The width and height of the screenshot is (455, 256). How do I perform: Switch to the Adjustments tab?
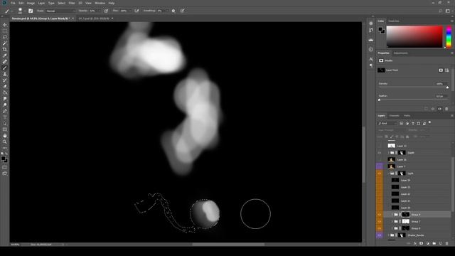point(401,53)
